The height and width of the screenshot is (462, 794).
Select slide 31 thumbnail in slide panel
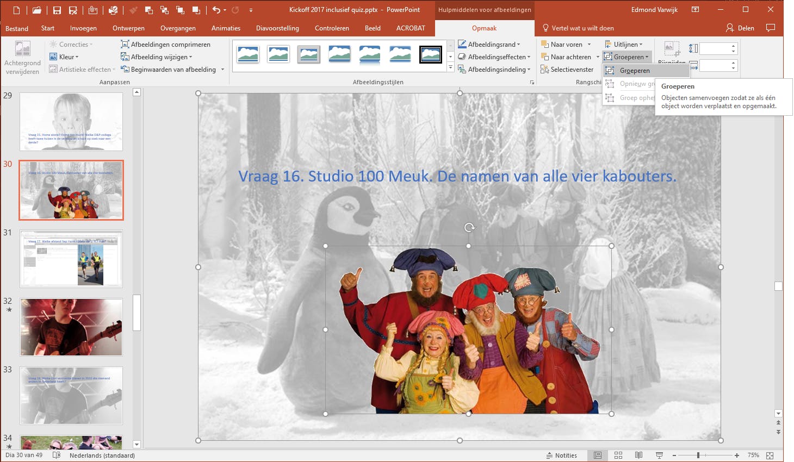(71, 259)
